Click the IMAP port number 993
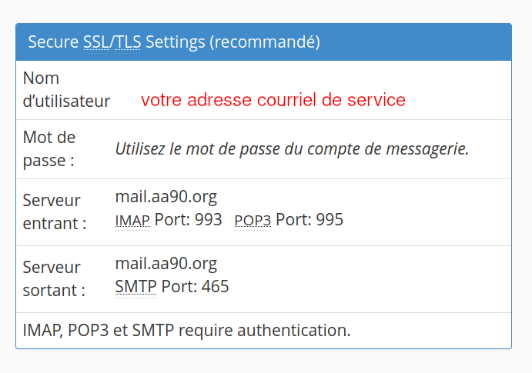 click(207, 220)
